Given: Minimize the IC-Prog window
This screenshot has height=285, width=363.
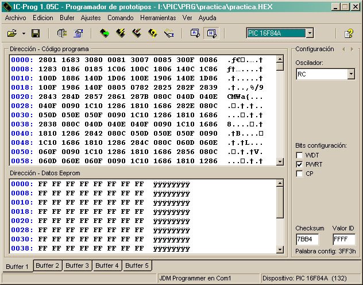Looking at the screenshot, I should coord(335,7).
